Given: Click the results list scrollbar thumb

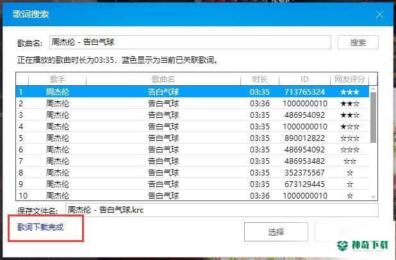Looking at the screenshot, I should 374,117.
